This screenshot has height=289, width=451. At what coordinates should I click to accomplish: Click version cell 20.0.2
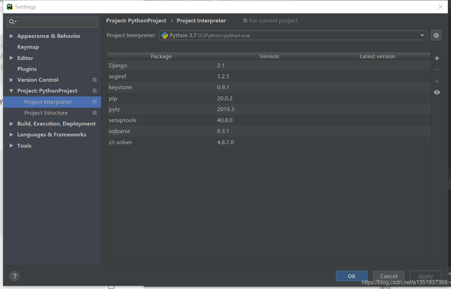(225, 99)
